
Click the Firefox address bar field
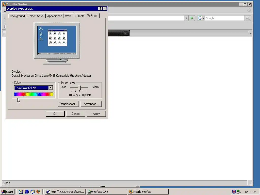[146, 18]
